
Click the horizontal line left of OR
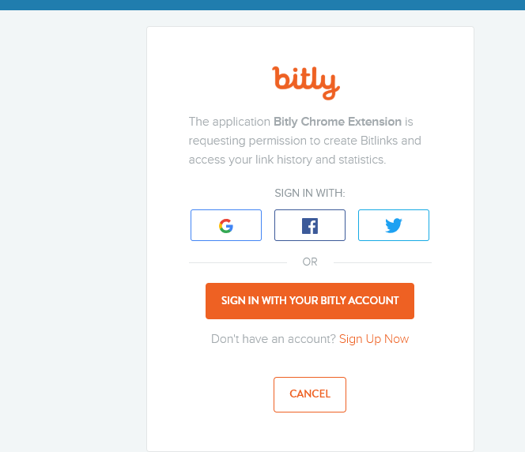[237, 262]
